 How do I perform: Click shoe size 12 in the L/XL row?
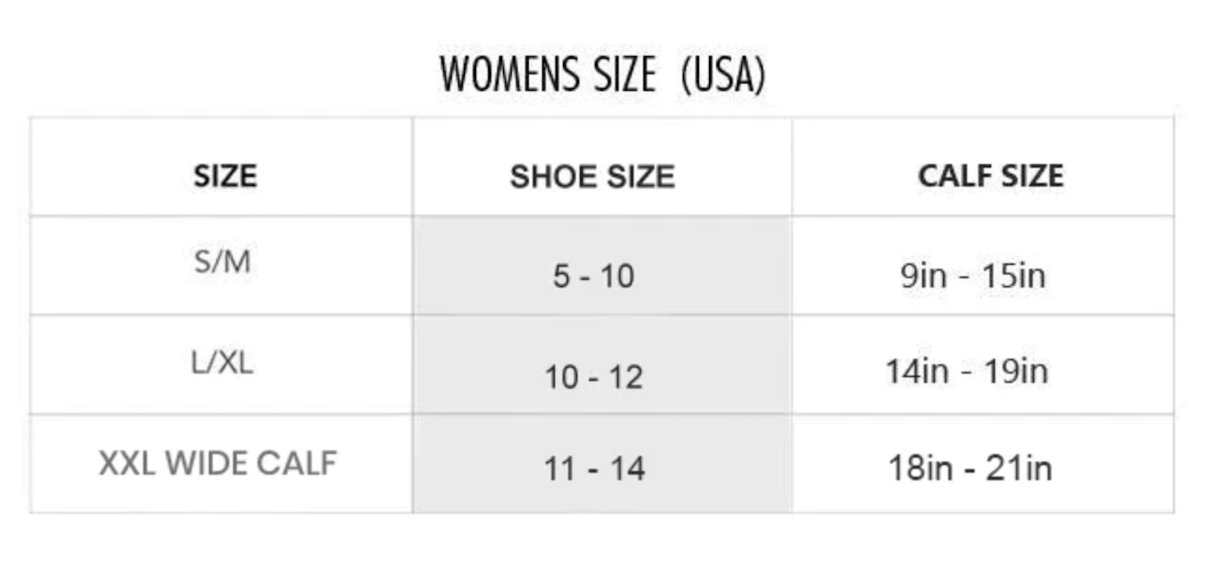tap(624, 377)
